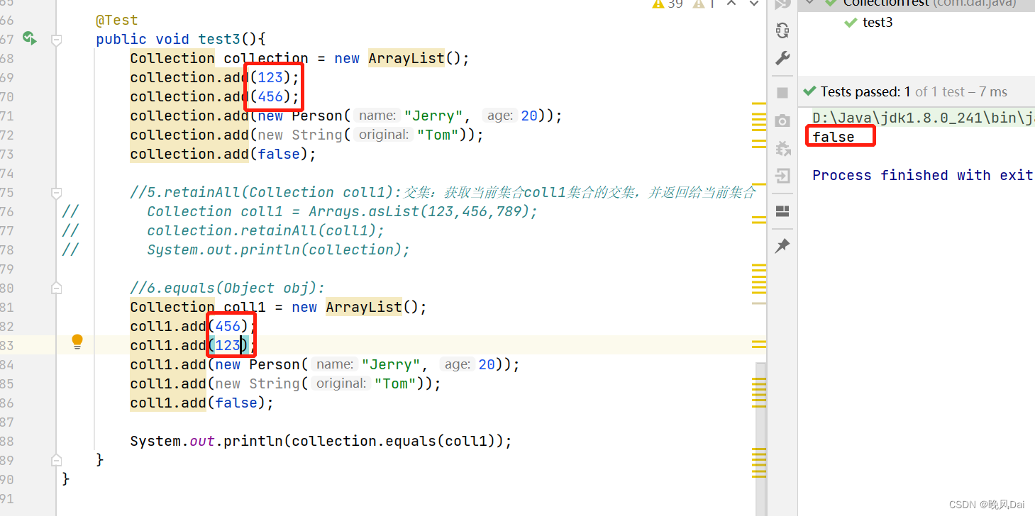Toggle auto-test rerun icon in Run panel
This screenshot has width=1035, height=516.
point(782,30)
